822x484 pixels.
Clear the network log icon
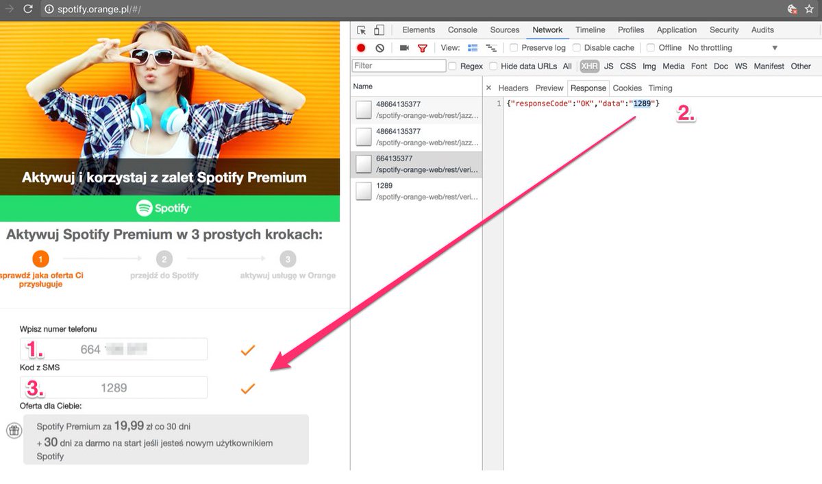[x=380, y=48]
